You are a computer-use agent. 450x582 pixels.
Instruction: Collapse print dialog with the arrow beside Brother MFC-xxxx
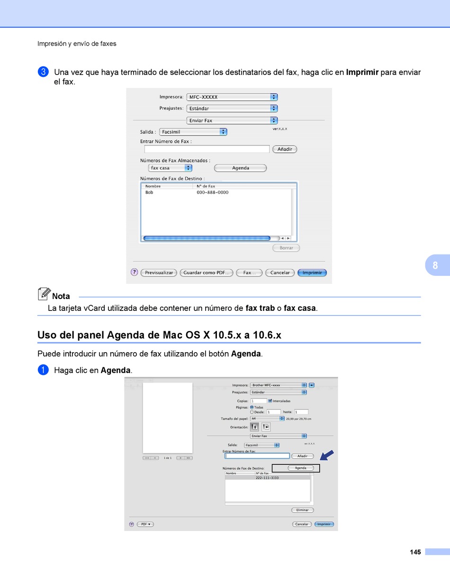(312, 385)
